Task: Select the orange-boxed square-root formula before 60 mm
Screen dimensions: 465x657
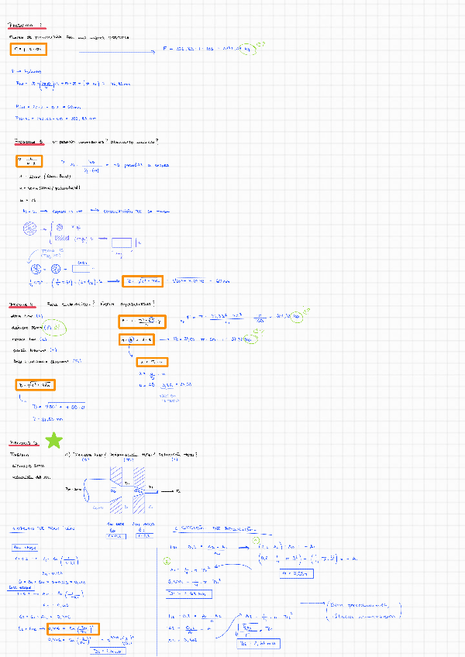Action: [x=143, y=281]
